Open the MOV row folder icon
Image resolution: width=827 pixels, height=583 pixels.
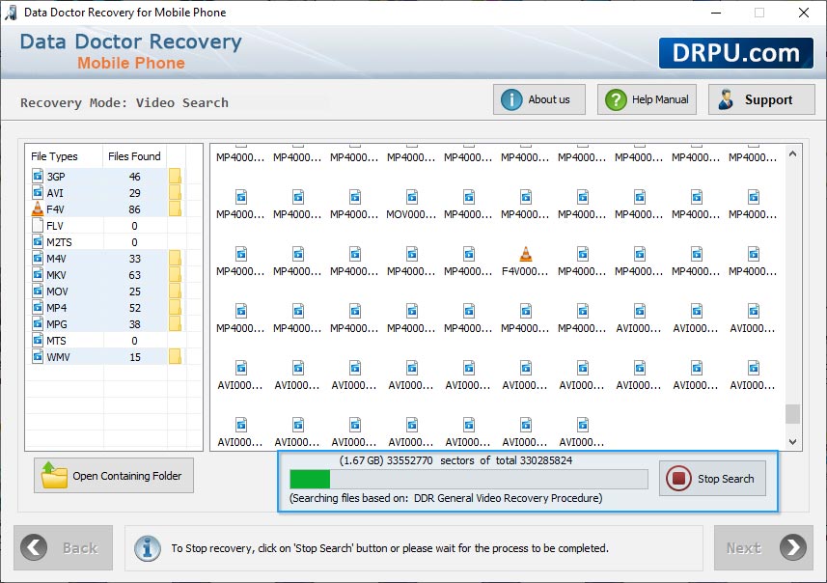[175, 291]
